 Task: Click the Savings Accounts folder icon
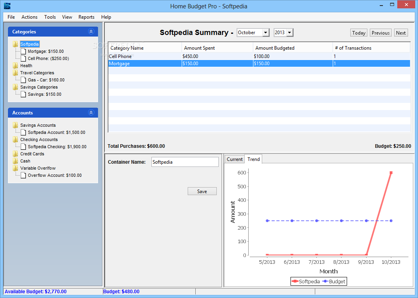click(16, 125)
